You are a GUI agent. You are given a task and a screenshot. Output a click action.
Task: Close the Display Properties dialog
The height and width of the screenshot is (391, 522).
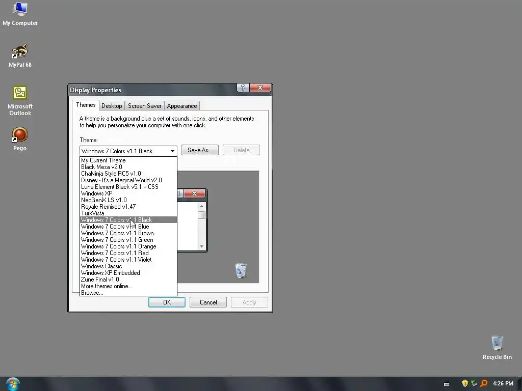point(260,88)
